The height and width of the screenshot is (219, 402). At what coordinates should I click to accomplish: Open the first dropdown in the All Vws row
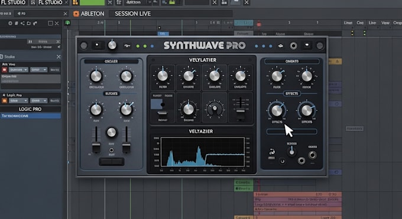point(18,70)
